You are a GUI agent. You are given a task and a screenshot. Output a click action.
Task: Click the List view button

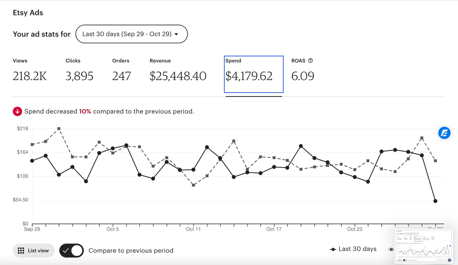pos(34,251)
